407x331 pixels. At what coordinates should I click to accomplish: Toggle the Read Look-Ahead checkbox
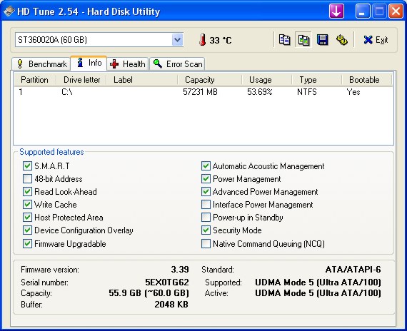27,192
